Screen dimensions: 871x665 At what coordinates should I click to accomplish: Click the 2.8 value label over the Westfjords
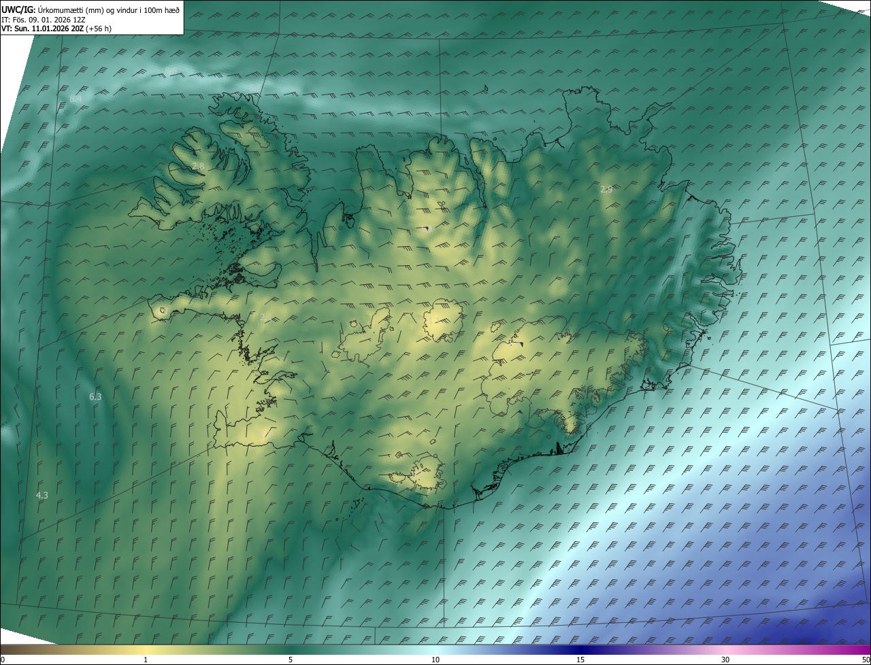click(x=198, y=166)
